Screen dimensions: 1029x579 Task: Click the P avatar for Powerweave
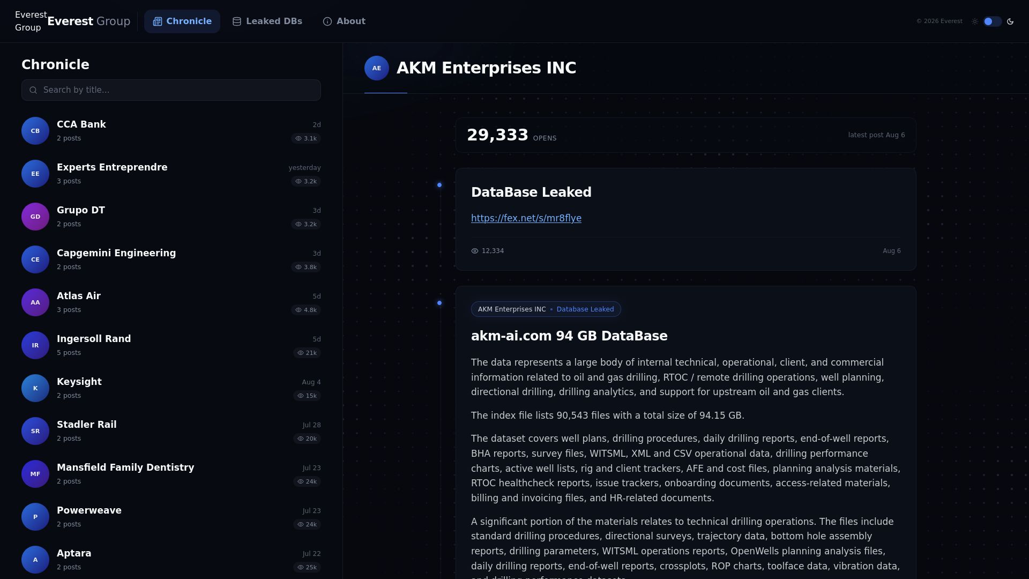(x=35, y=517)
